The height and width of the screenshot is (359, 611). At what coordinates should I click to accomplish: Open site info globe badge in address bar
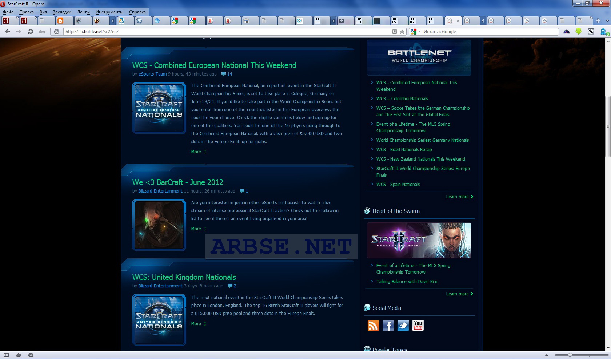click(x=57, y=32)
